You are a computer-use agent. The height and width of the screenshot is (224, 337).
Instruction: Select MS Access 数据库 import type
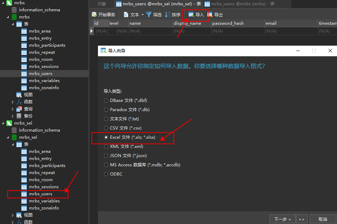[106, 165]
